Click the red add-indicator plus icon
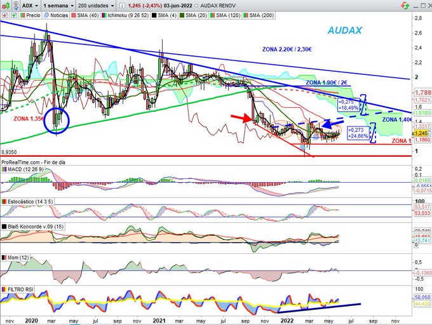The image size is (432, 325). click(x=5, y=15)
